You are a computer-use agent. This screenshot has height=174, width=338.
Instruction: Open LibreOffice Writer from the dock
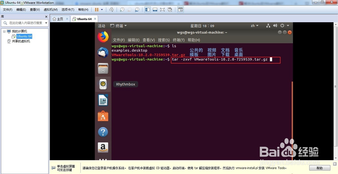pos(103,100)
